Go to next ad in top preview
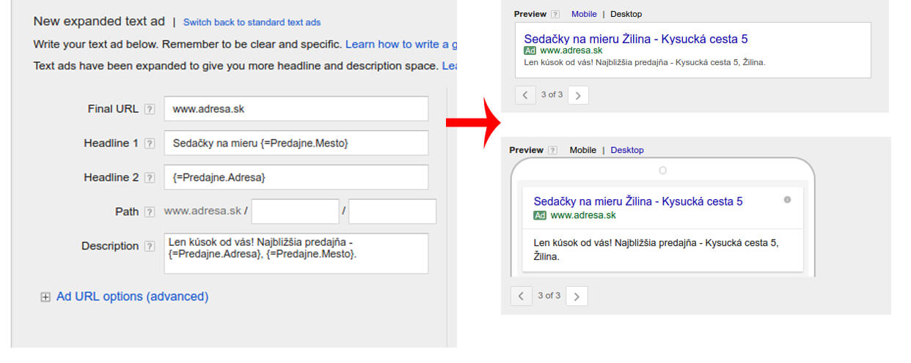This screenshot has height=363, width=911. click(578, 95)
